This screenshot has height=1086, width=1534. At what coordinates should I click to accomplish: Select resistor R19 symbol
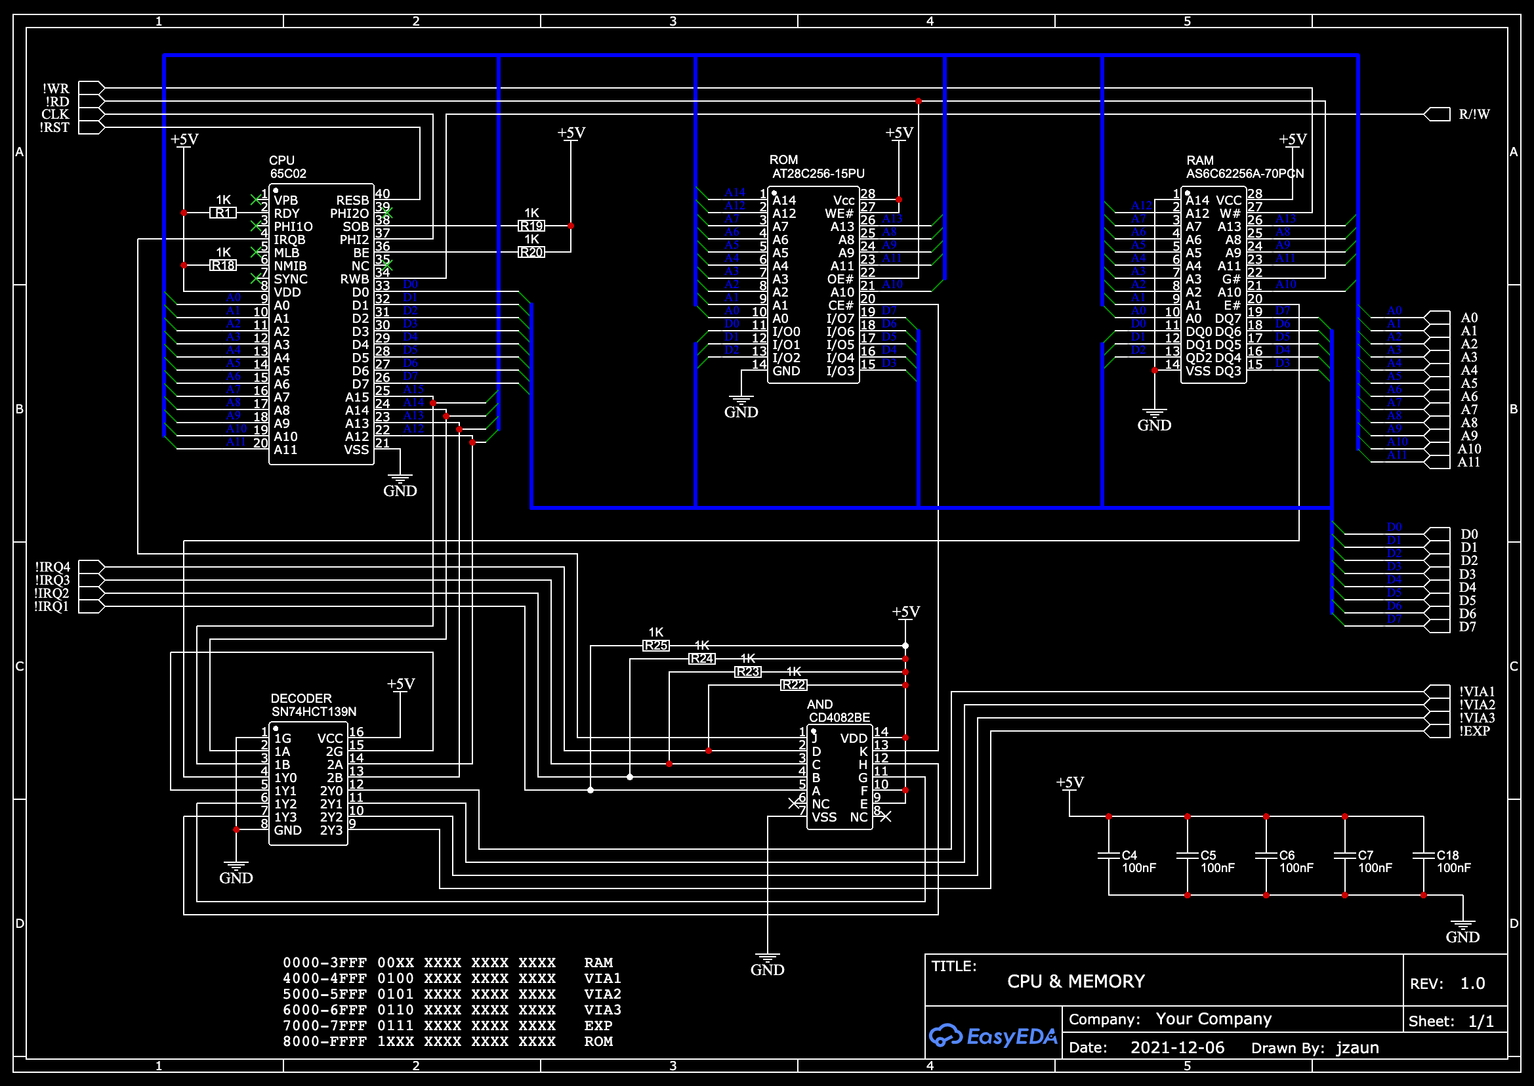(x=531, y=226)
